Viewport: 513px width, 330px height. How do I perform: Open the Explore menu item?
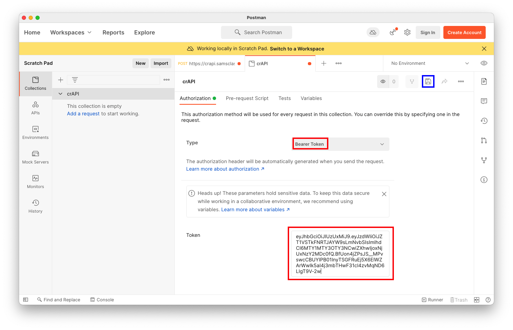144,32
